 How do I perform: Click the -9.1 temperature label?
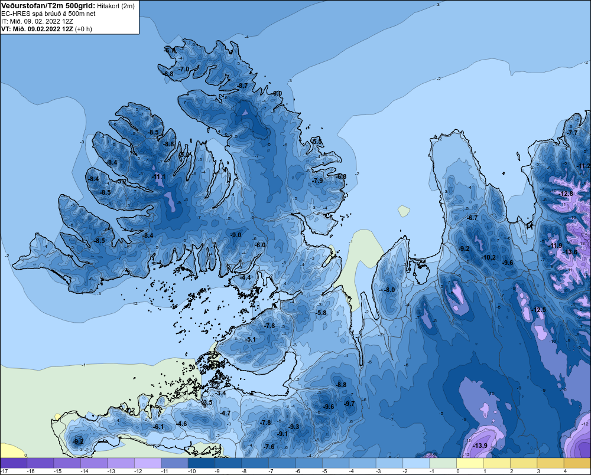(x=282, y=434)
